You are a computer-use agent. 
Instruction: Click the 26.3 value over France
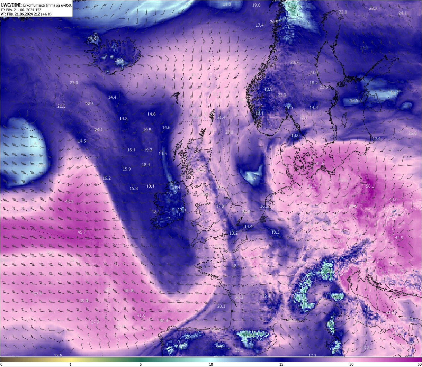pos(239,298)
